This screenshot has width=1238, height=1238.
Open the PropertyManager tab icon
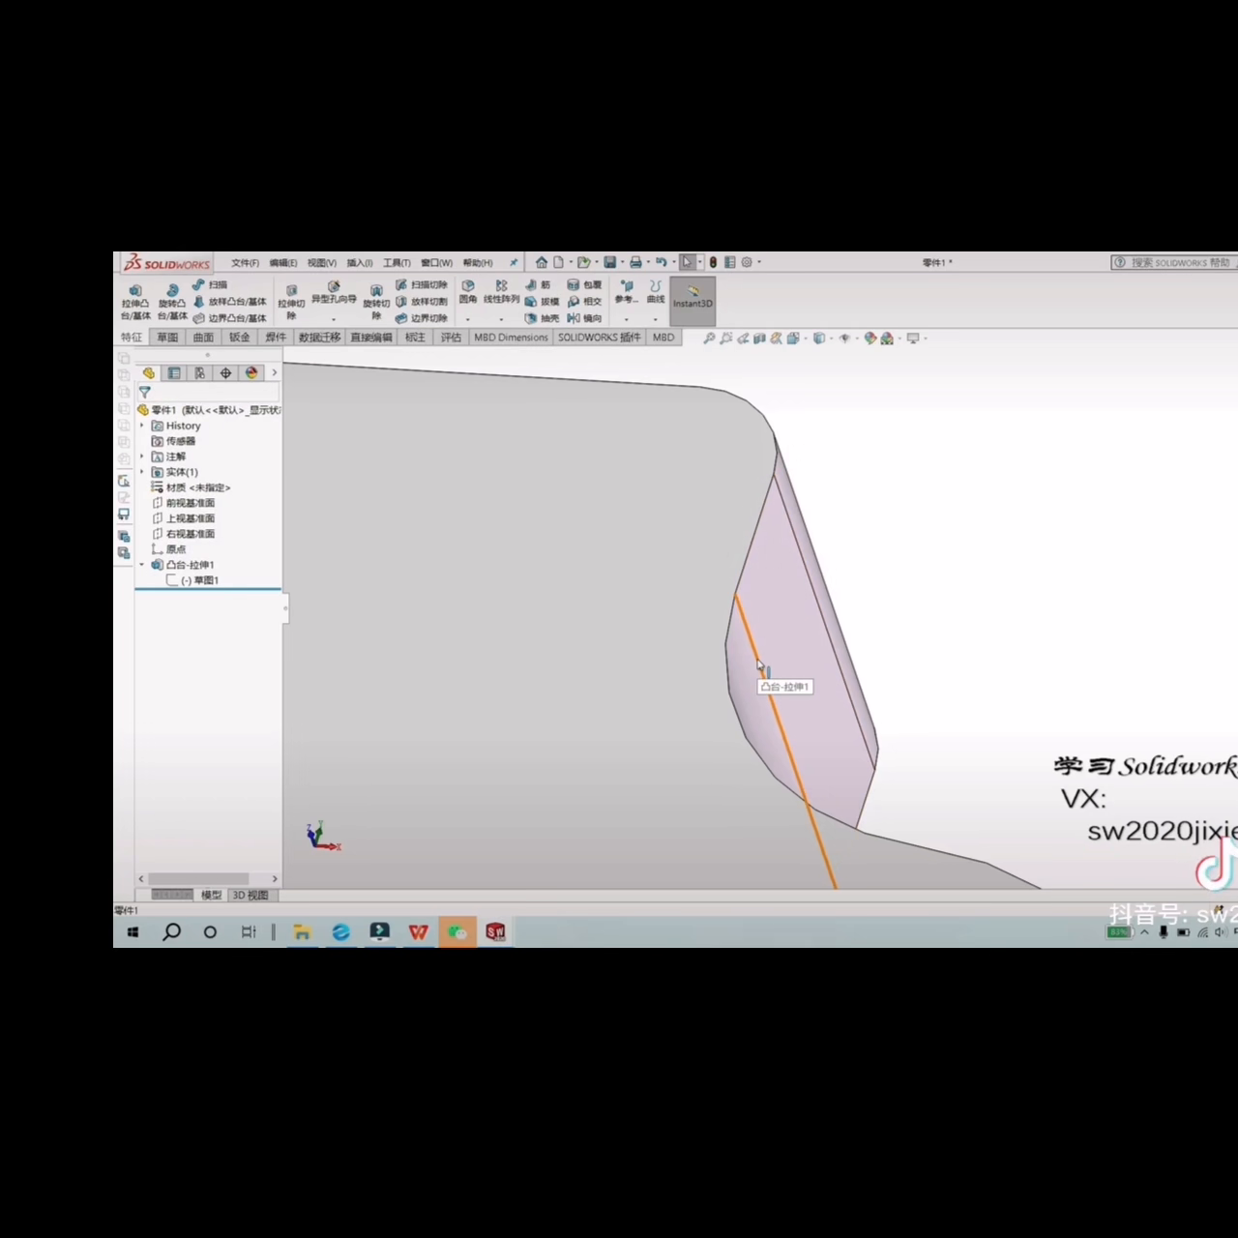174,373
